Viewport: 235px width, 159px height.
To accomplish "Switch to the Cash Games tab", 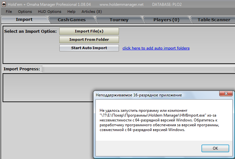I will tap(72, 20).
